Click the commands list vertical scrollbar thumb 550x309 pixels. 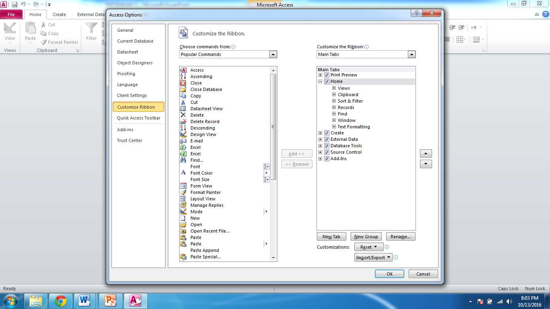(x=273, y=127)
